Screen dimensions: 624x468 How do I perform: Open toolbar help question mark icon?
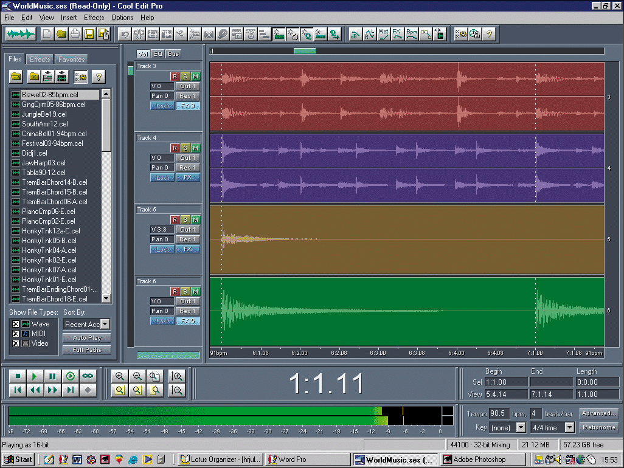pyautogui.click(x=489, y=35)
